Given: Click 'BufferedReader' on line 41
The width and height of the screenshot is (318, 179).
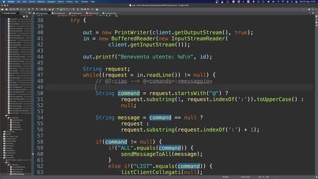Looking at the screenshot, I should [133, 39].
